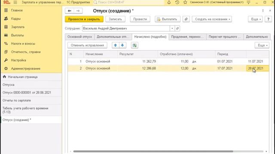This screenshot has height=154, width=275.
Task: Go forward with right arrow
Action: (78, 11)
